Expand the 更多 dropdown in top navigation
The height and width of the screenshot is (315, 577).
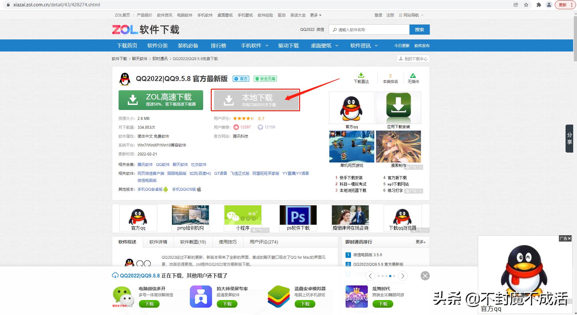(x=315, y=15)
